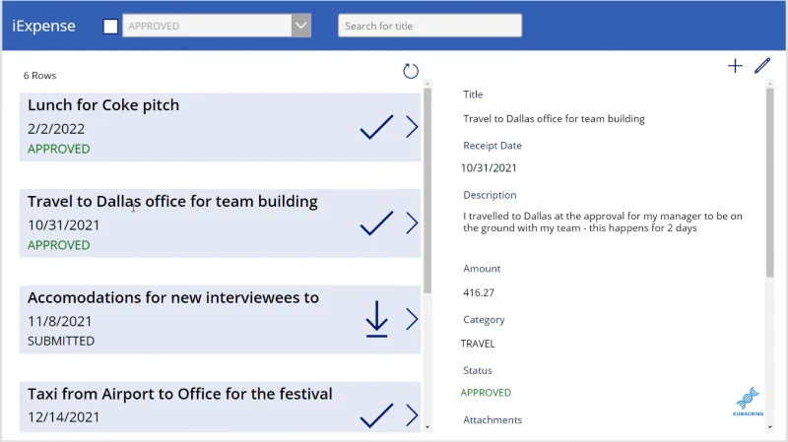Click list scrollbar thumb

pyautogui.click(x=427, y=191)
